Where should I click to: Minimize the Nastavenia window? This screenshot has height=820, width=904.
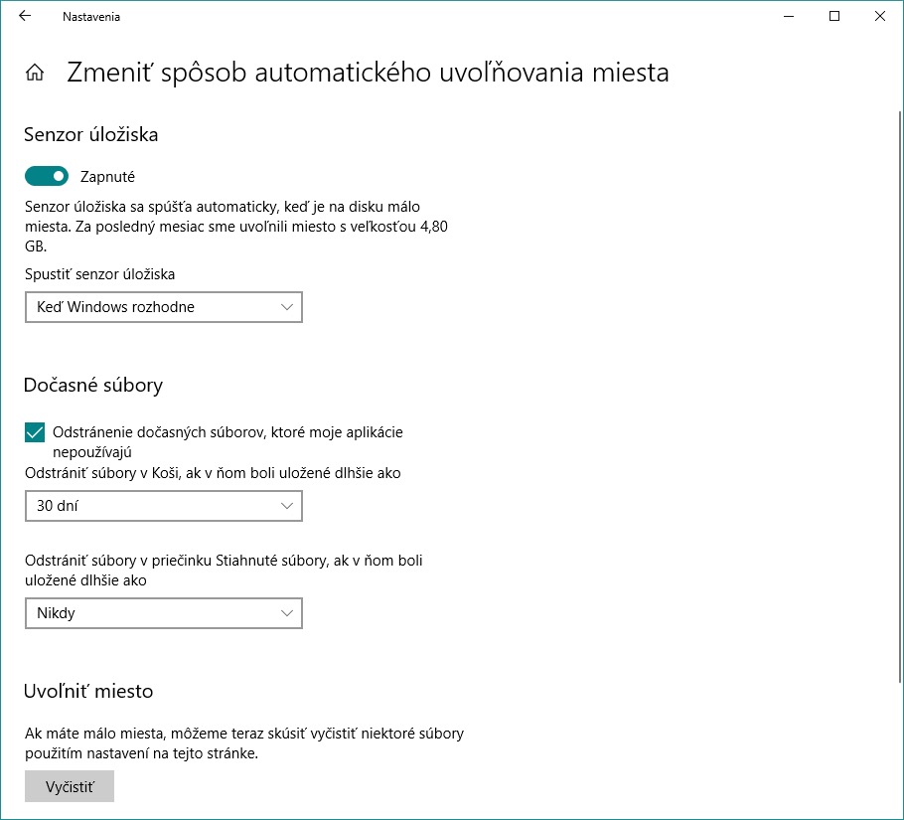click(x=789, y=16)
